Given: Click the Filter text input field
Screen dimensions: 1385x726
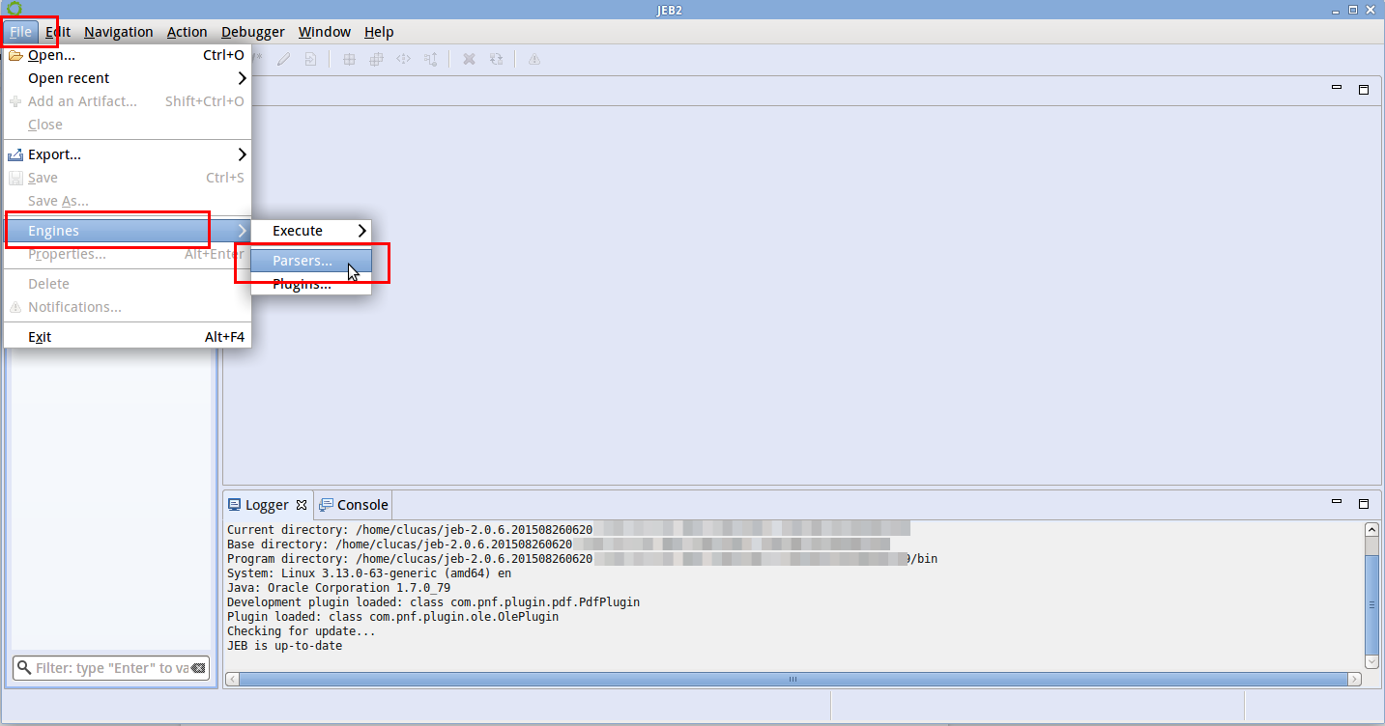Looking at the screenshot, I should point(111,668).
